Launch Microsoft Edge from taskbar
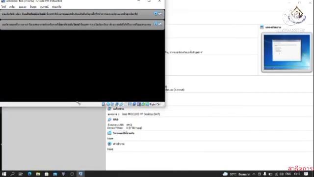The width and height of the screenshot is (314, 177). pos(29,174)
